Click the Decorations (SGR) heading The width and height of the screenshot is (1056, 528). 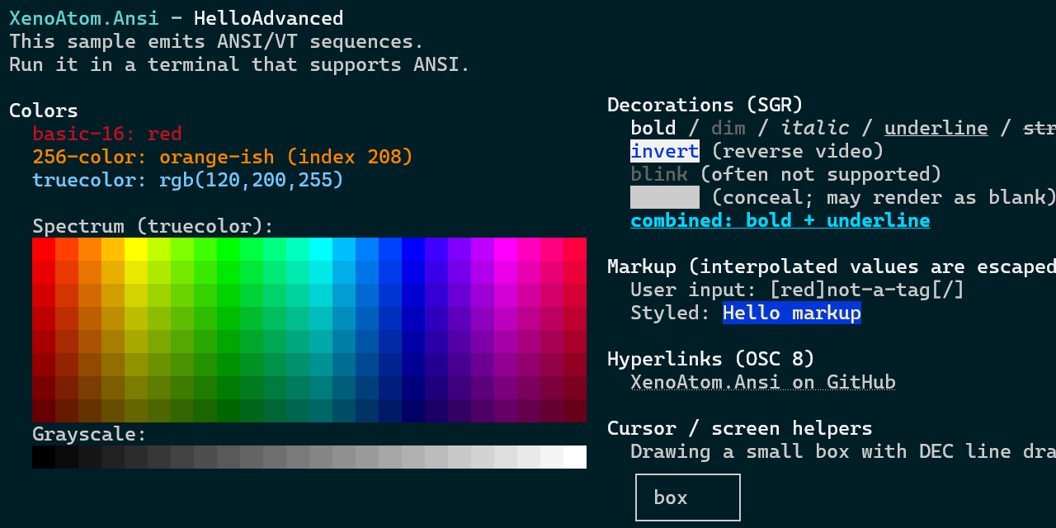pyautogui.click(x=705, y=104)
